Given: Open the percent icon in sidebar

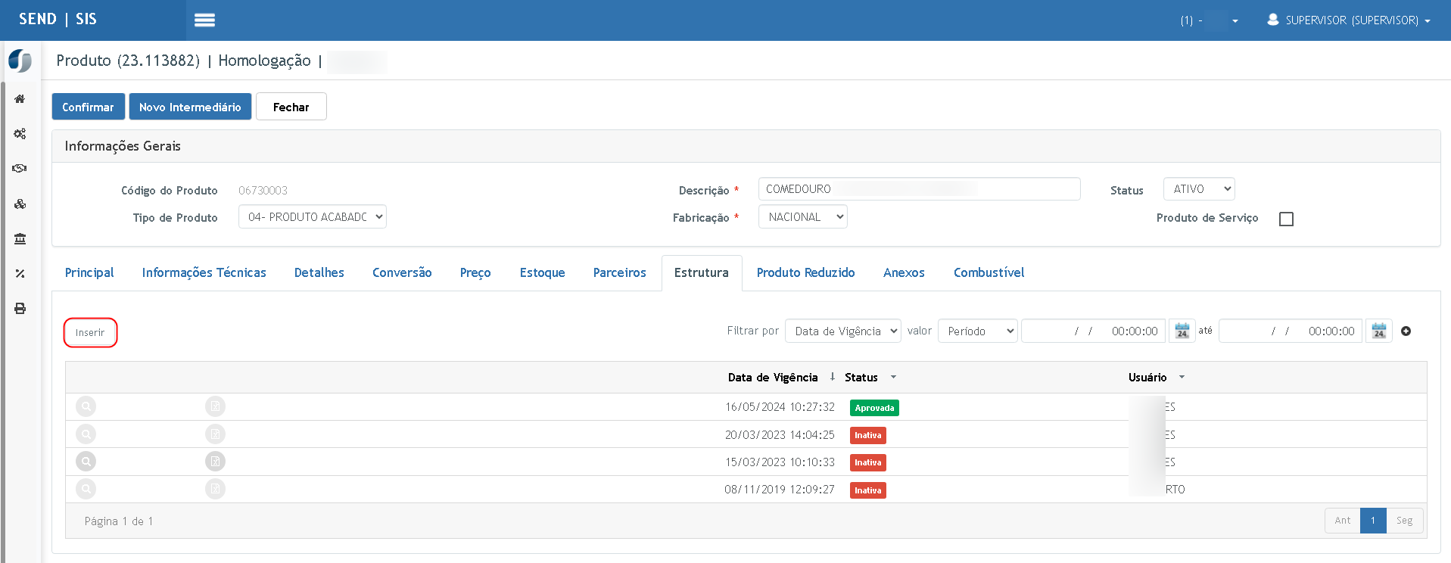Looking at the screenshot, I should tap(20, 273).
